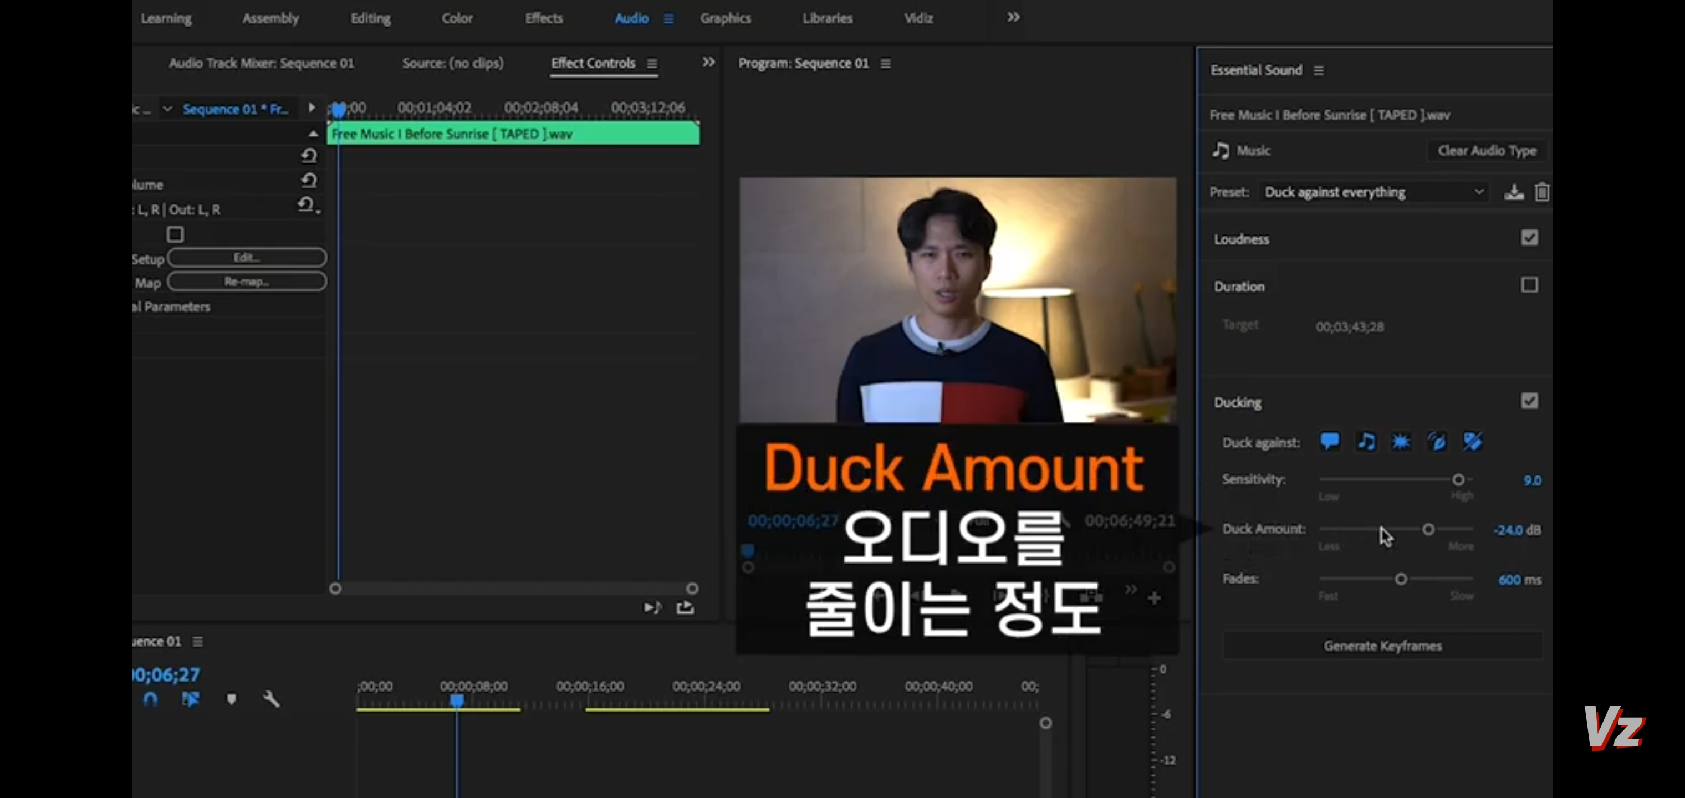
Task: Open the Duck against everything preset dropdown
Action: click(1373, 192)
